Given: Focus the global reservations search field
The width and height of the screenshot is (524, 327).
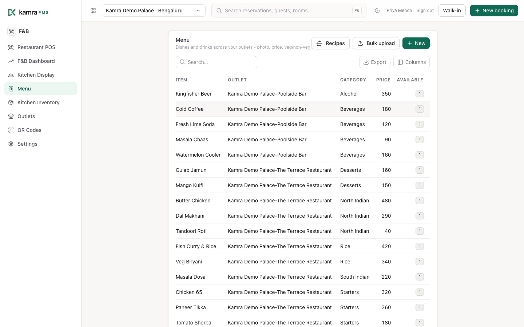Looking at the screenshot, I should click(x=289, y=11).
